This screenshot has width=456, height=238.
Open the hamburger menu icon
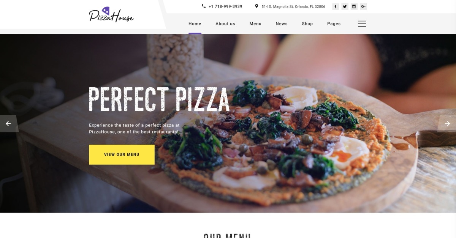coord(362,24)
